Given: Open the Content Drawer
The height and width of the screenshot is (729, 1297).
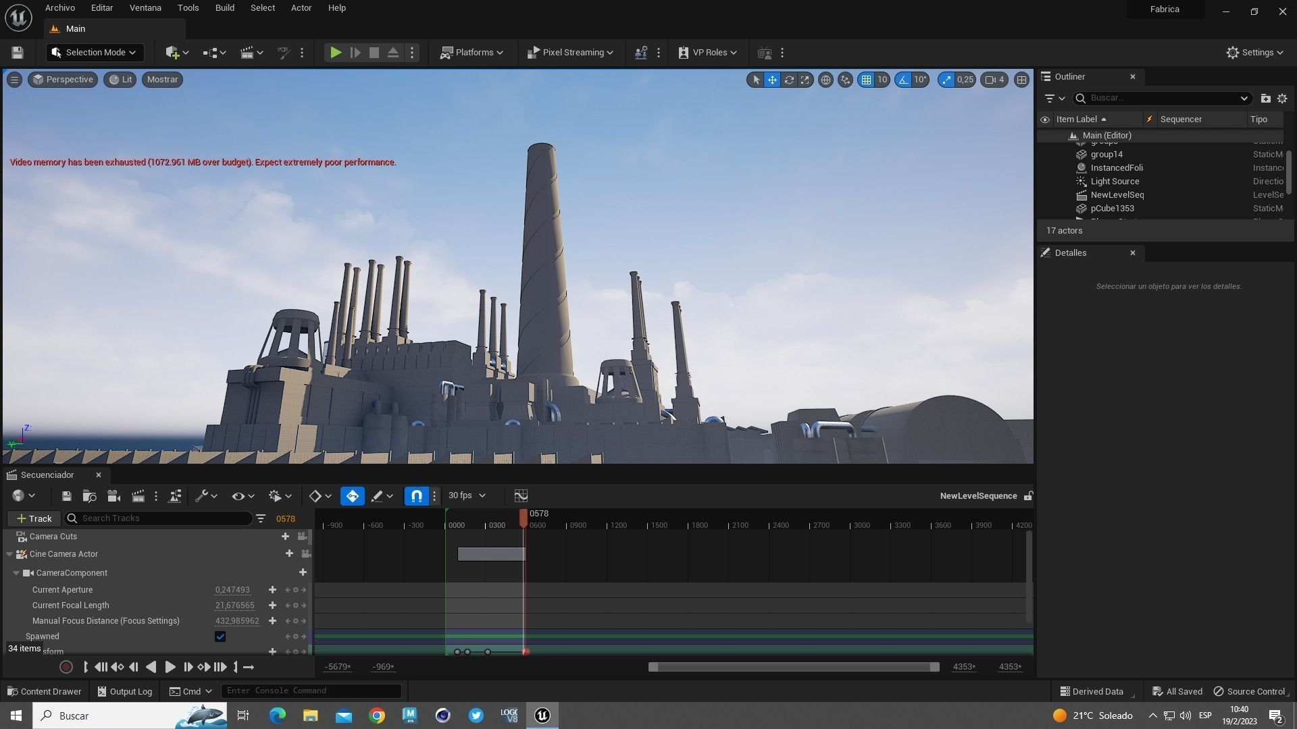Looking at the screenshot, I should click(x=44, y=691).
